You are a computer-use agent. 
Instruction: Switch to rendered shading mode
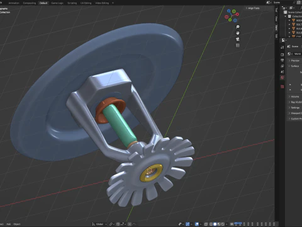pyautogui.click(x=223, y=224)
